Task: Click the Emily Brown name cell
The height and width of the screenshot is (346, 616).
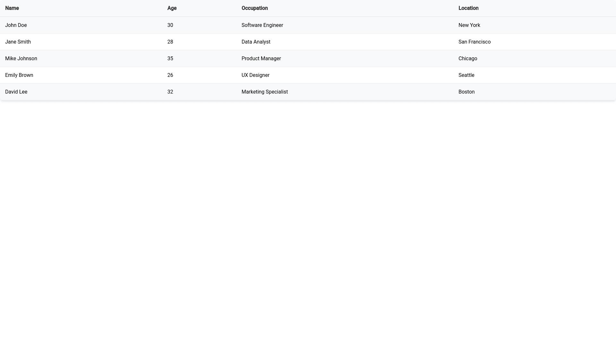Action: pyautogui.click(x=19, y=75)
